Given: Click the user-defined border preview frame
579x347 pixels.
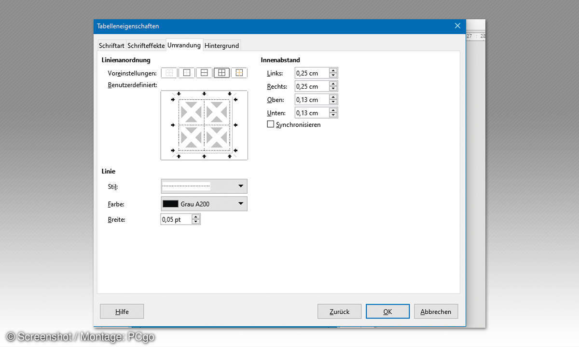Looking at the screenshot, I should pyautogui.click(x=204, y=125).
